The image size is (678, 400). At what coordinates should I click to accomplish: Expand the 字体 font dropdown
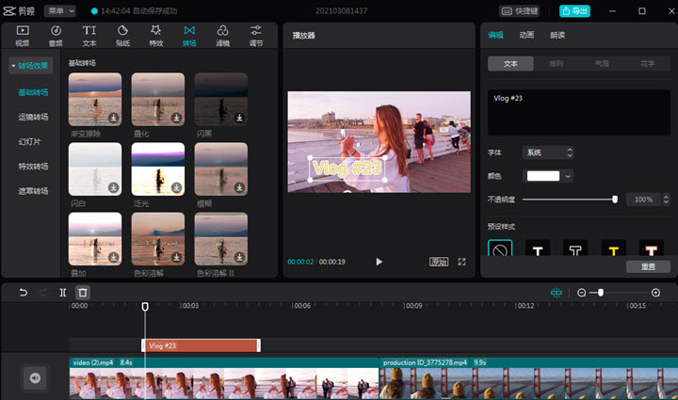click(x=549, y=152)
